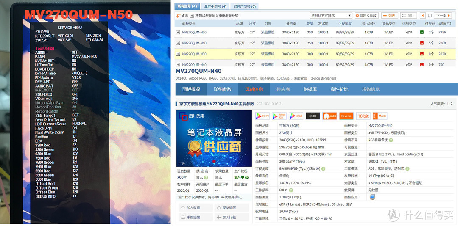Click help icon after ADS, 常黑显示, 透射式

coord(408,169)
